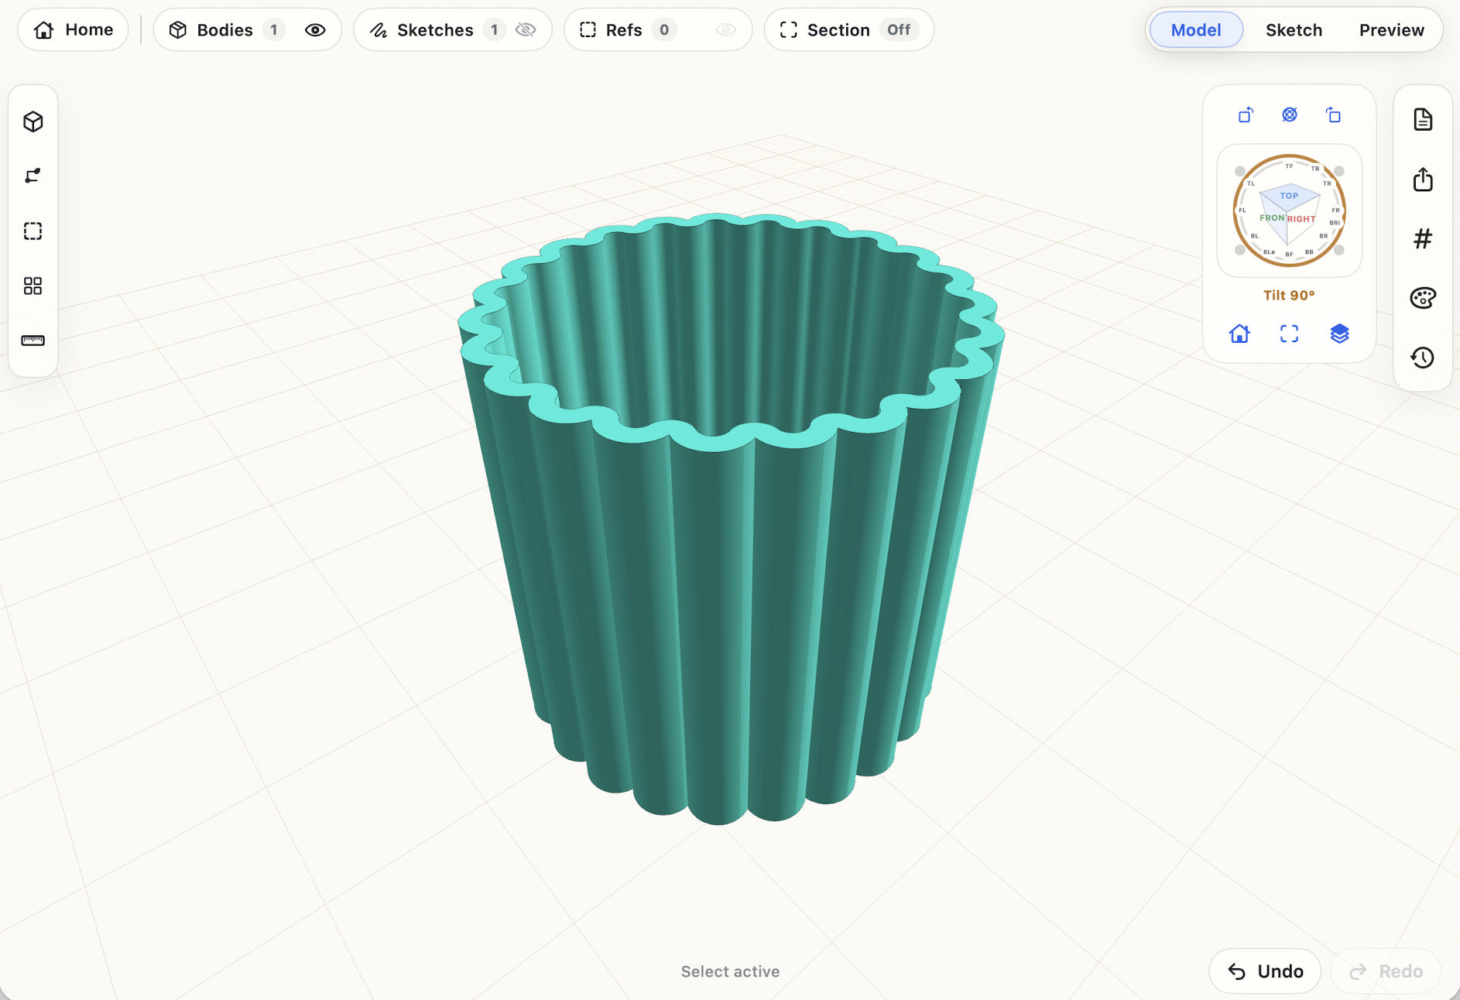Click the TOP face of view cube
1460x1000 pixels.
click(x=1290, y=196)
